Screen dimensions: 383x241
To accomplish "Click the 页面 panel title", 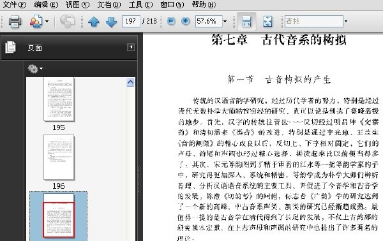I will click(x=34, y=48).
